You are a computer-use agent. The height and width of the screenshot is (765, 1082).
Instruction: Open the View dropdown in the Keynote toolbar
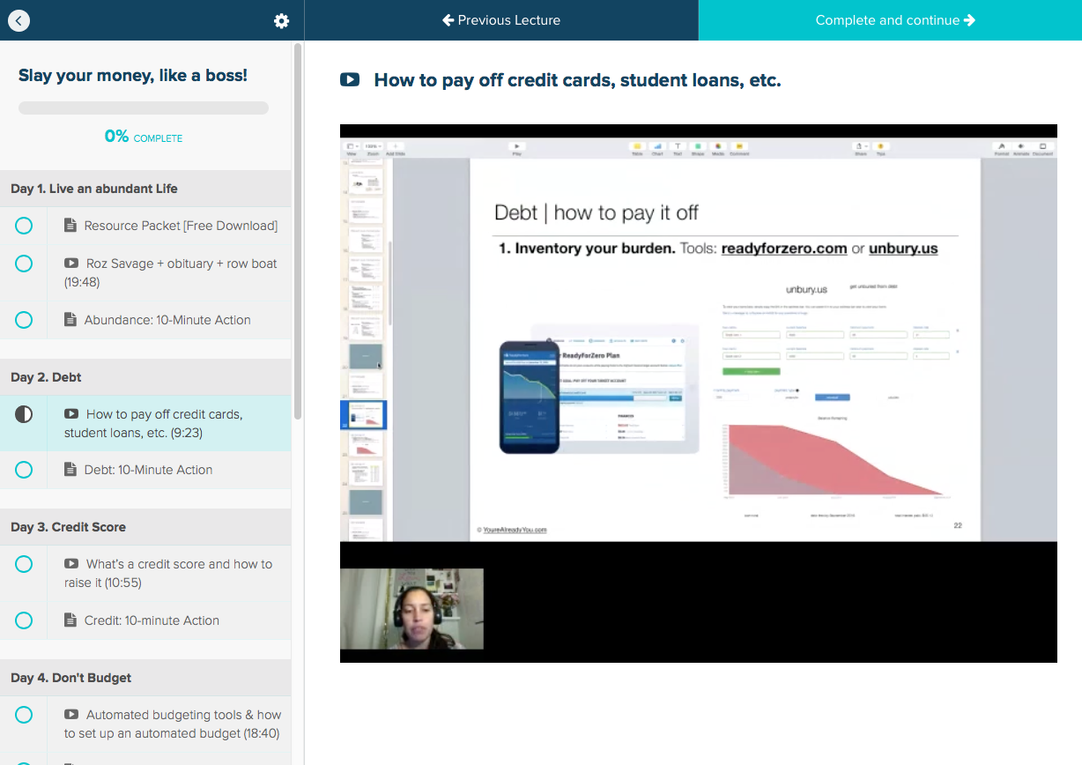click(x=352, y=147)
